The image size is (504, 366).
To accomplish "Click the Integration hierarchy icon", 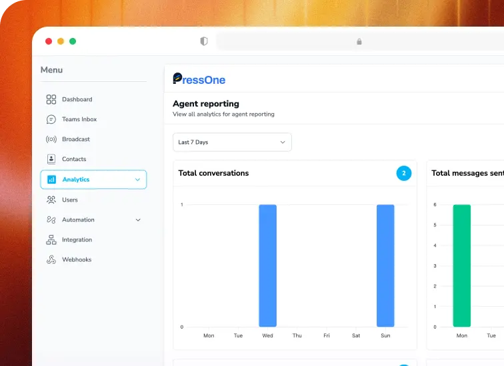I will click(x=51, y=240).
